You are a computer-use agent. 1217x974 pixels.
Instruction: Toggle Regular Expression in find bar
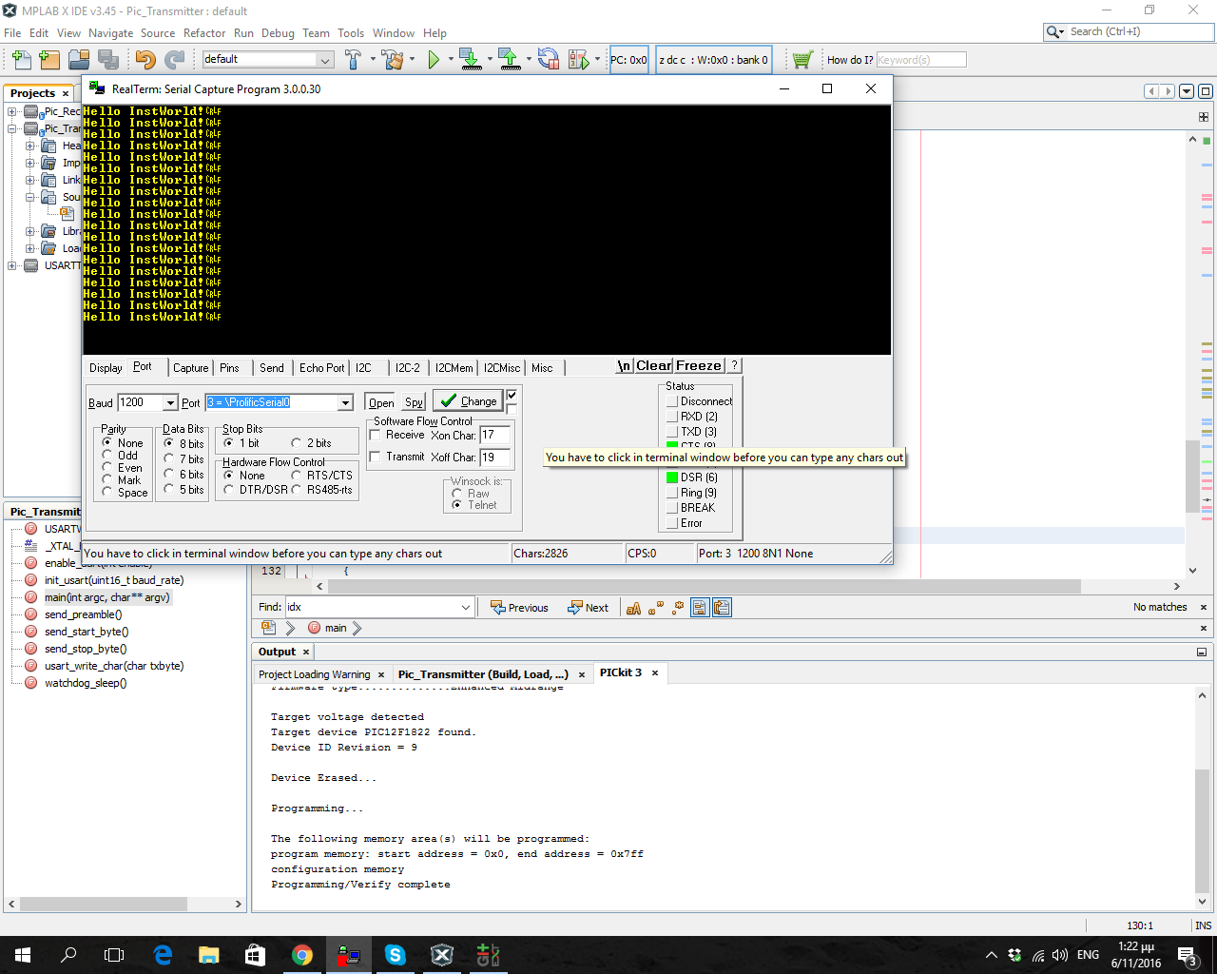point(678,608)
